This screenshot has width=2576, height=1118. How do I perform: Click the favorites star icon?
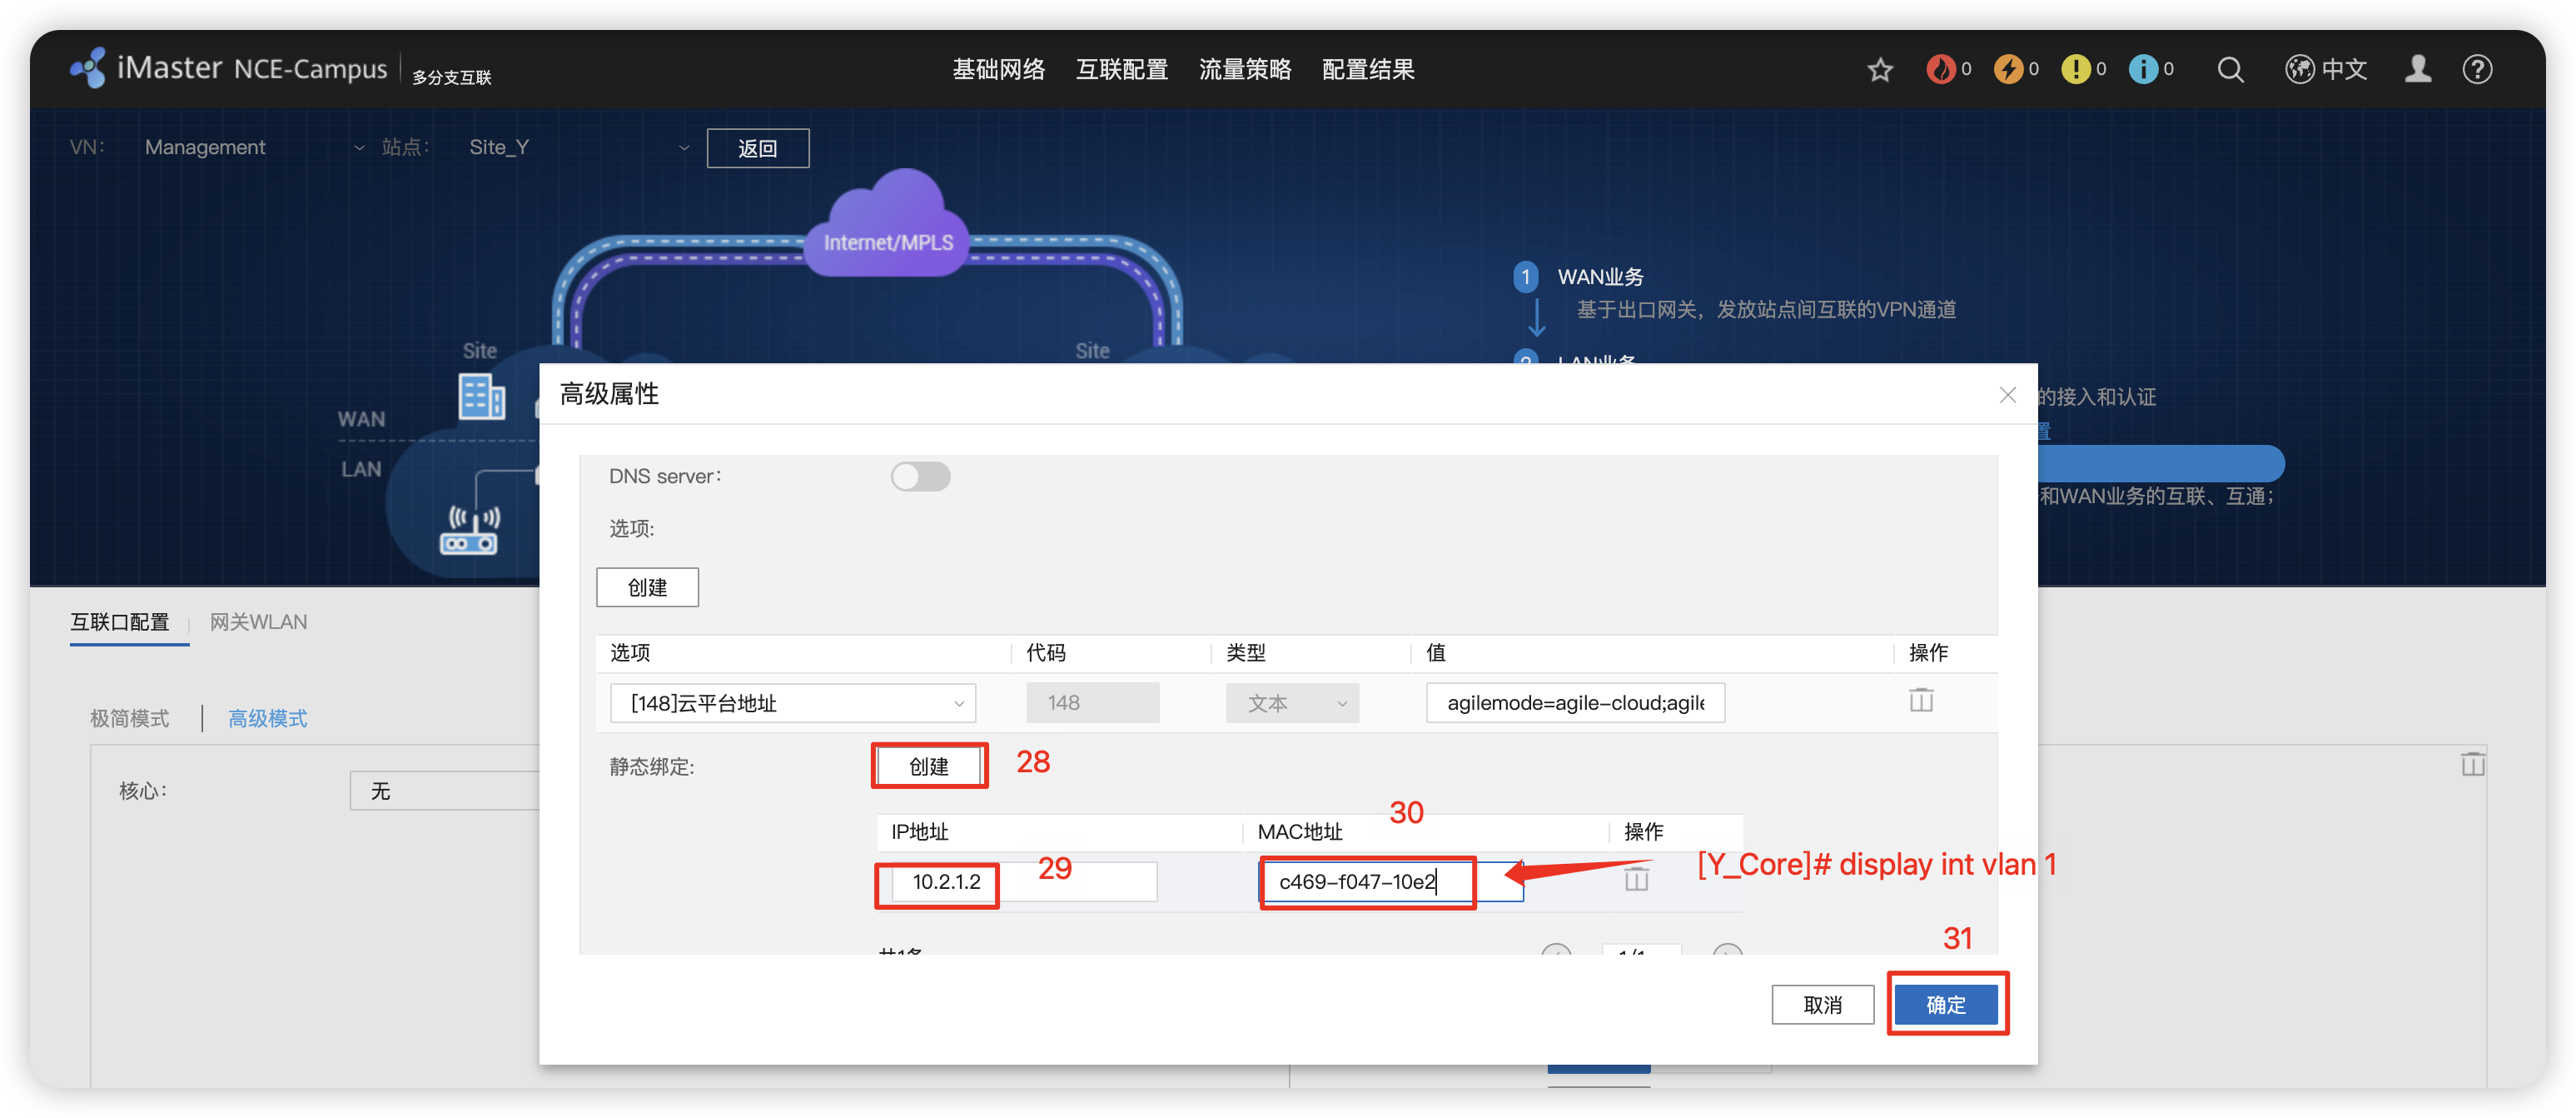1880,70
